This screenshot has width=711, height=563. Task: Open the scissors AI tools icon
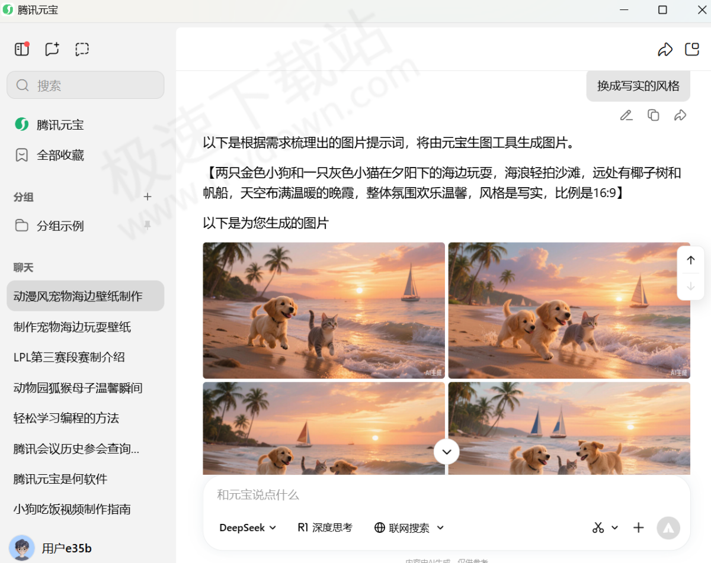click(598, 527)
